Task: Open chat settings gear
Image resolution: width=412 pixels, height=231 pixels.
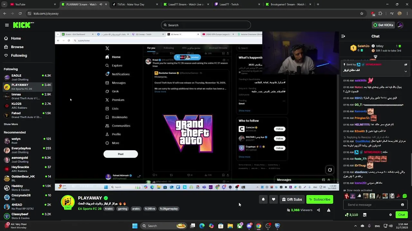Action: [x=390, y=215]
